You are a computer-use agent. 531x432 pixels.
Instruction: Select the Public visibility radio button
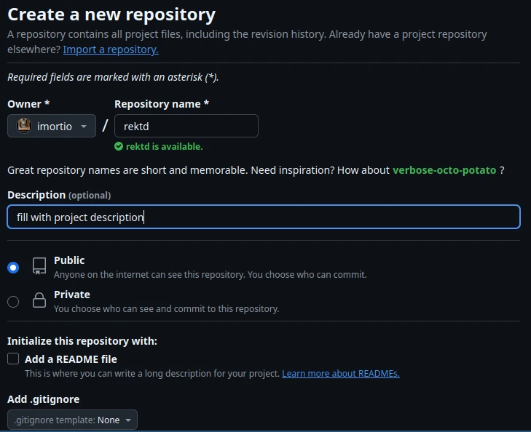coord(13,268)
